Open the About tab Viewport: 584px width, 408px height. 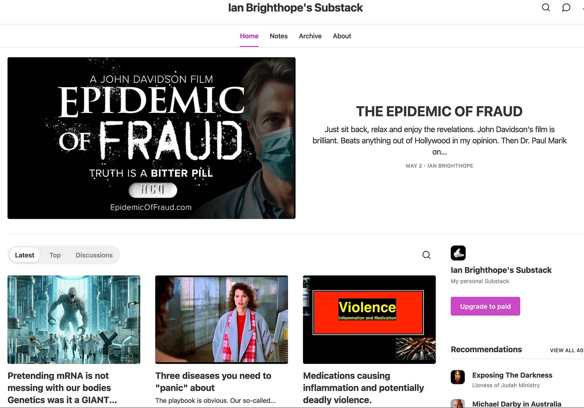pos(342,36)
